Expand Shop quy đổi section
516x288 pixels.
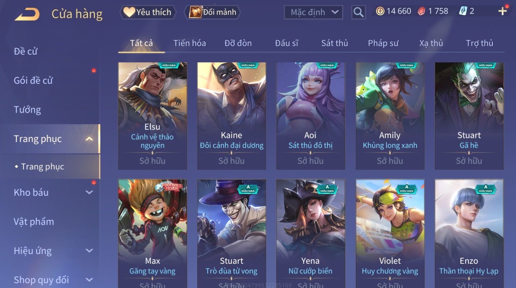pos(89,280)
